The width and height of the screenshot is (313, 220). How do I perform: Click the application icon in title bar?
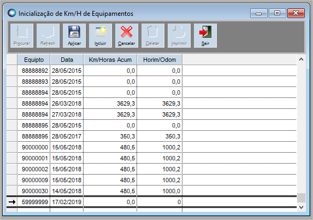click(x=11, y=13)
